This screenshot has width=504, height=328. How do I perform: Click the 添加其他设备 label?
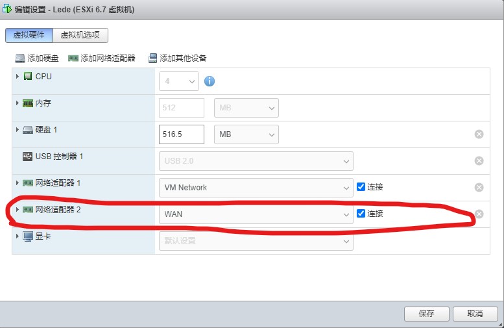[183, 58]
